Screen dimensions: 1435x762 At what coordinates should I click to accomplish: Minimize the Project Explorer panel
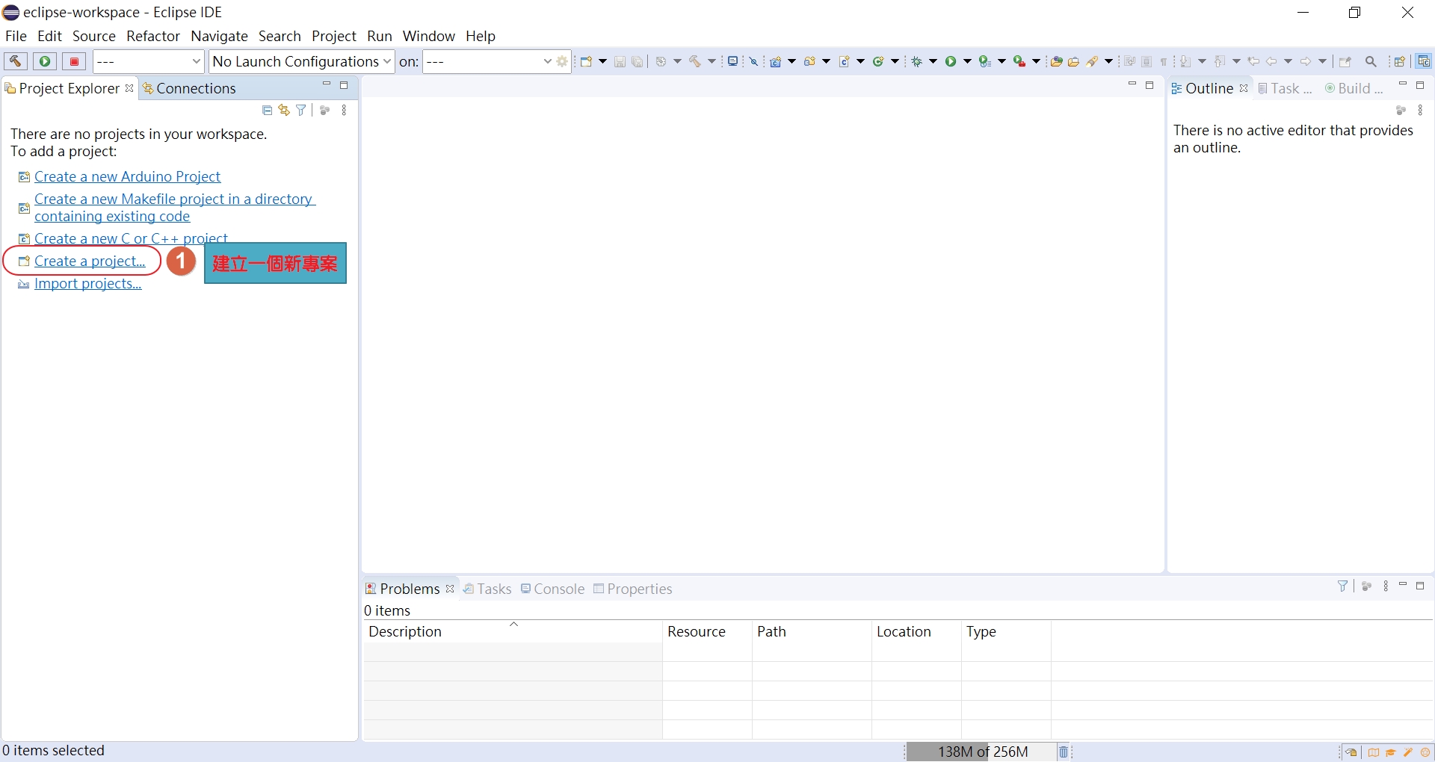(327, 85)
